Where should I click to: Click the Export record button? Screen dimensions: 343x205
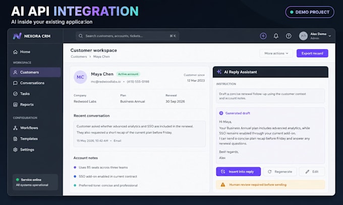[x=312, y=53]
